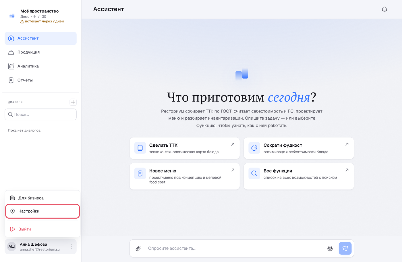Click the pie chart icon on Сократи фудкост
This screenshot has height=262, width=402.
[254, 148]
